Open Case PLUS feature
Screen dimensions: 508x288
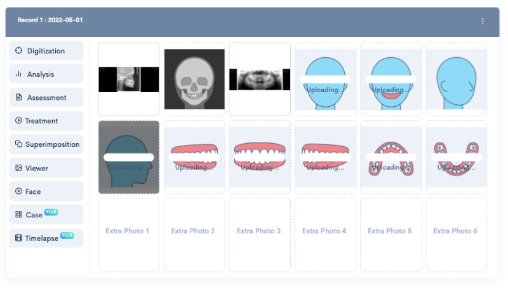[x=46, y=215]
